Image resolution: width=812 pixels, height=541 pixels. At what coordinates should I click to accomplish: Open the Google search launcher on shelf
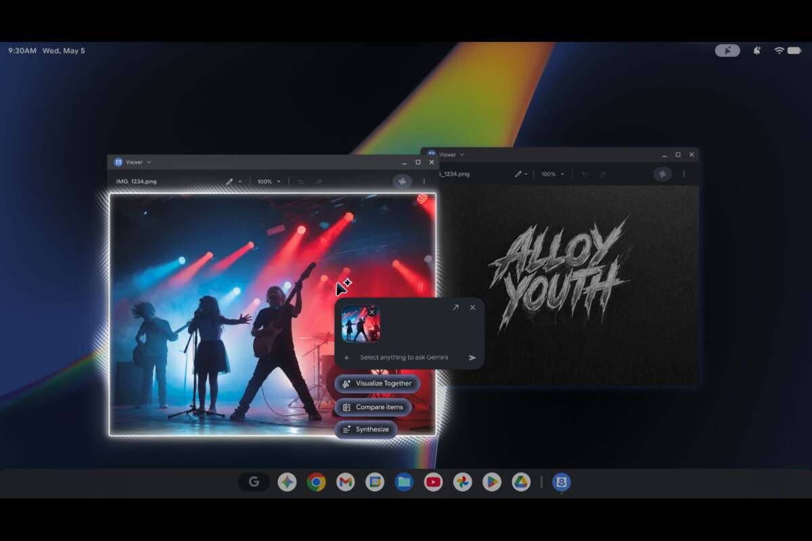(254, 482)
